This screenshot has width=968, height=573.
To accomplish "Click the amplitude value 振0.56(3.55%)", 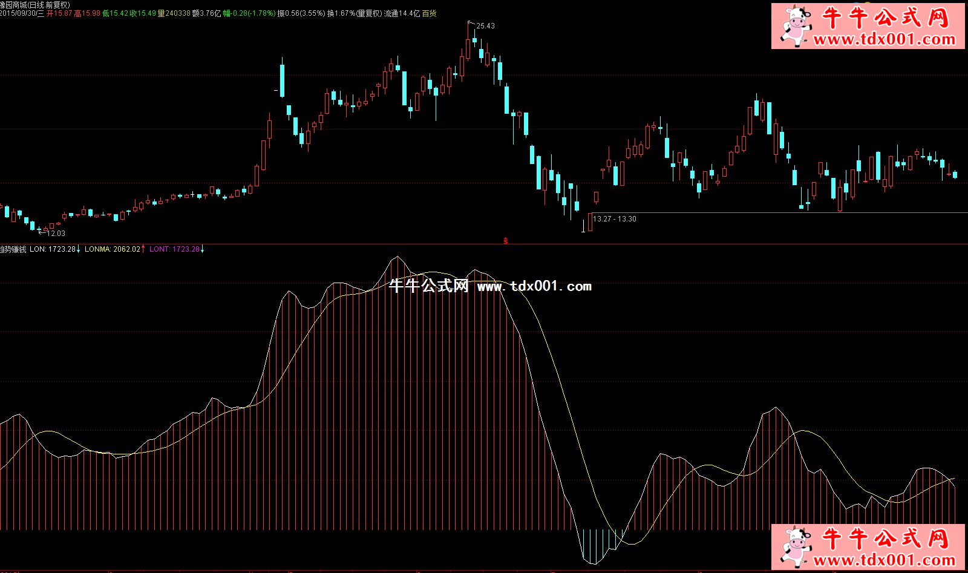I will click(301, 13).
